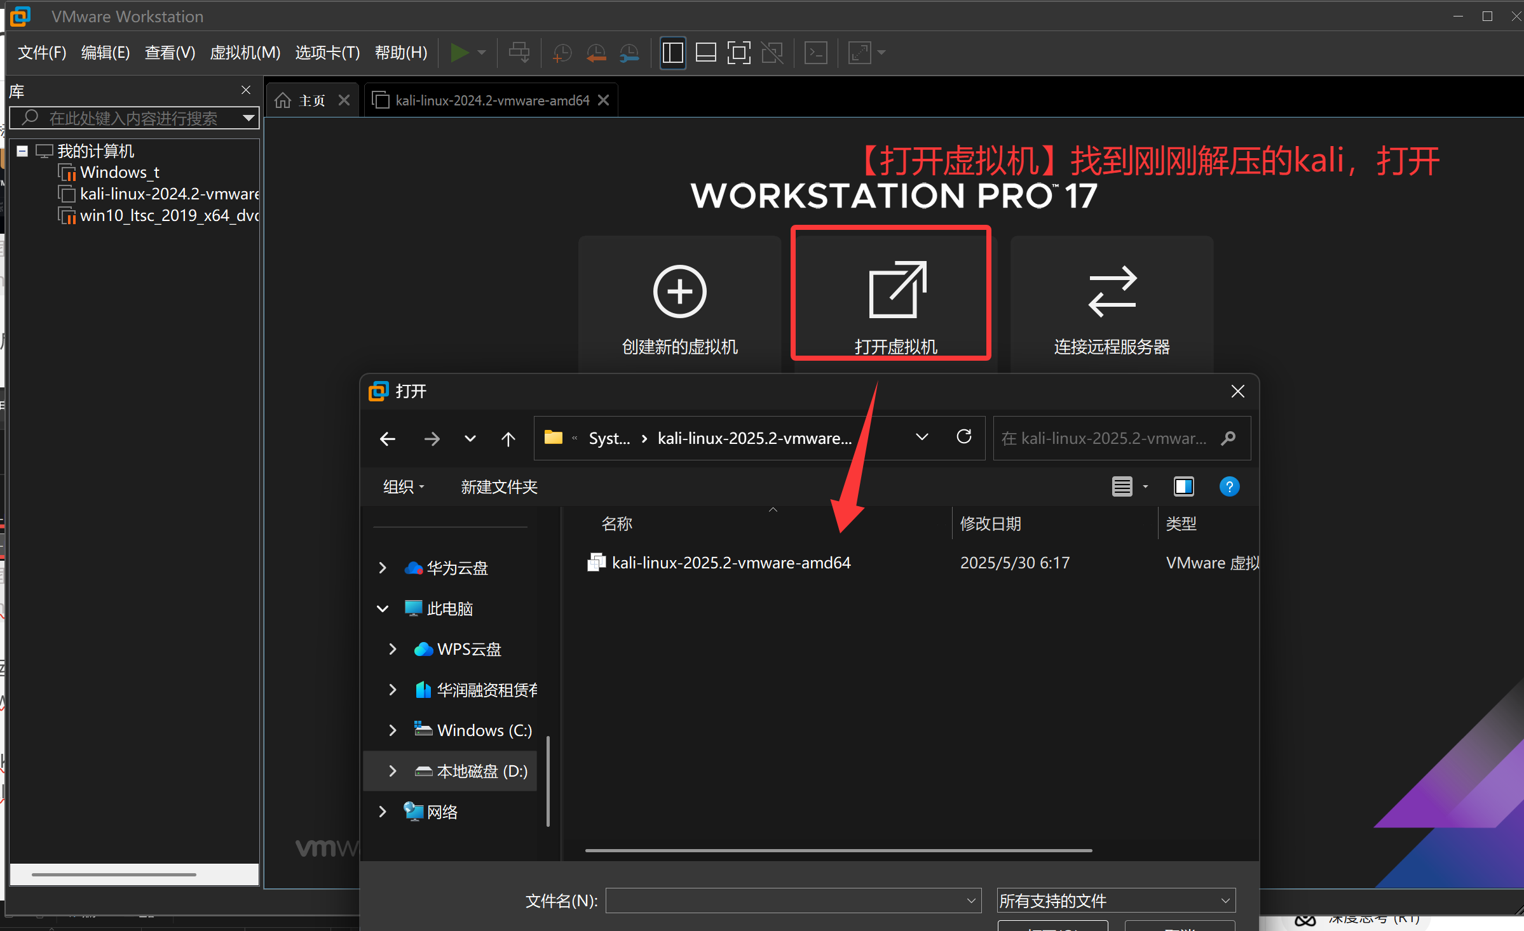Viewport: 1524px width, 931px height.
Task: Open the 文件(F) menu
Action: pos(42,53)
